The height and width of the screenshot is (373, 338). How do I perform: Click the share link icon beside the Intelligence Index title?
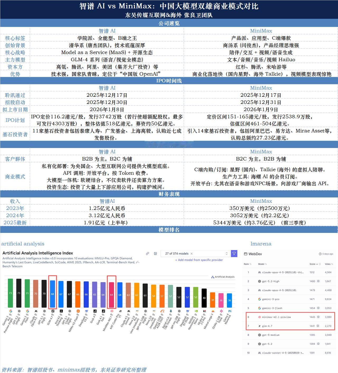[147, 253]
